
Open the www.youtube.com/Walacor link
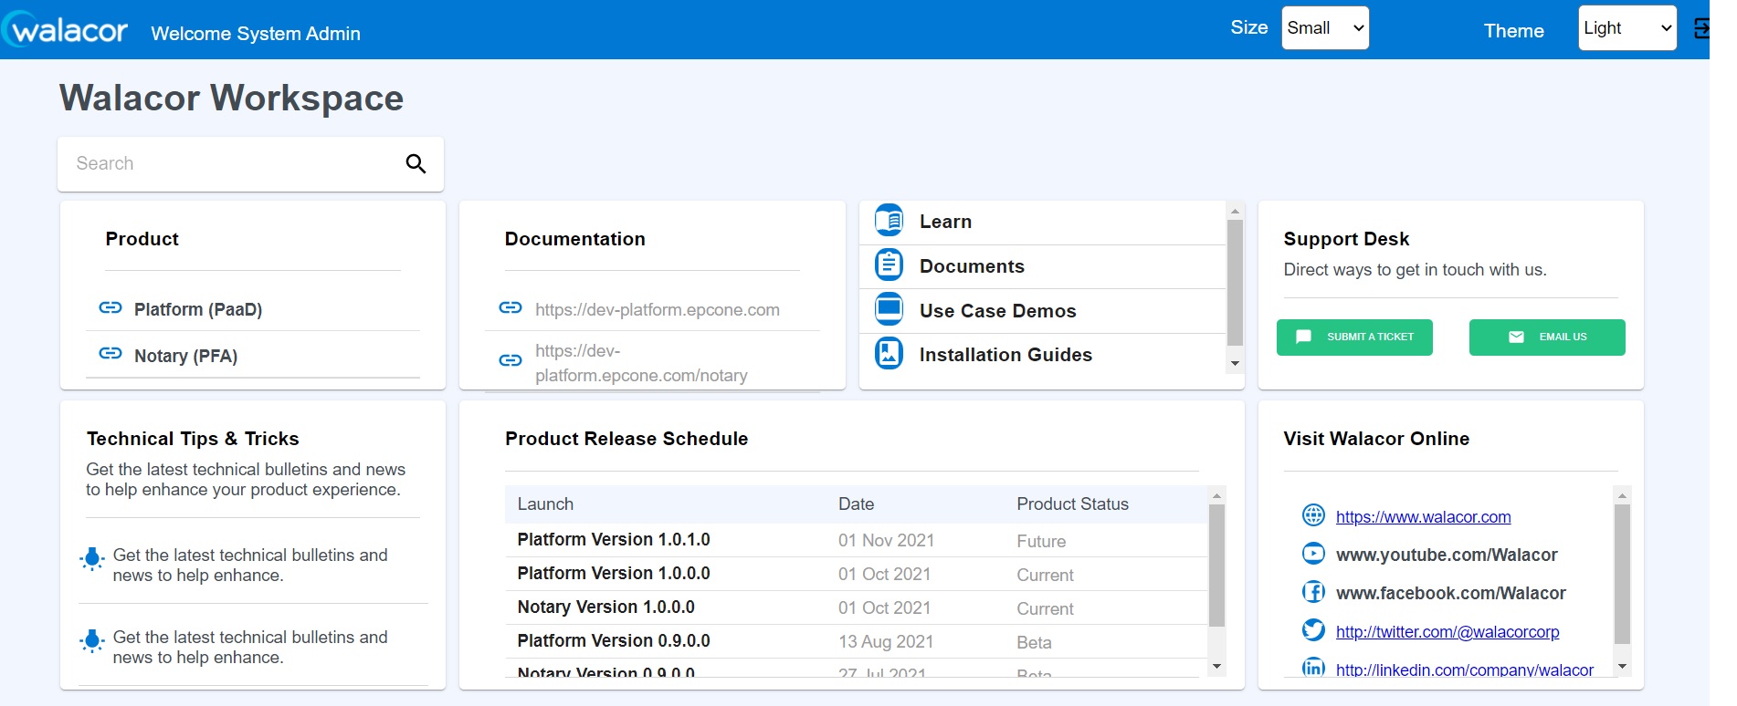1447,555
